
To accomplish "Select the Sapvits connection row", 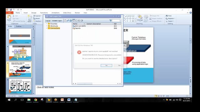I will 97,28.
